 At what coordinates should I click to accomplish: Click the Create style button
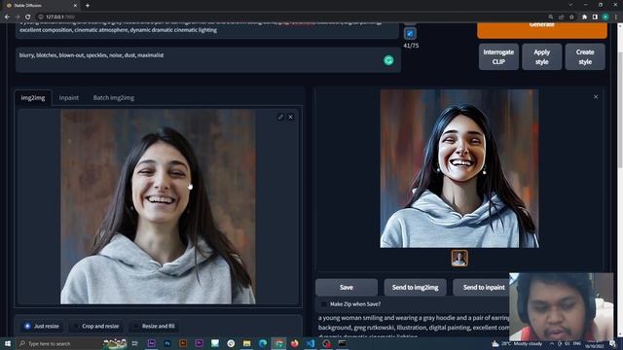pos(585,56)
